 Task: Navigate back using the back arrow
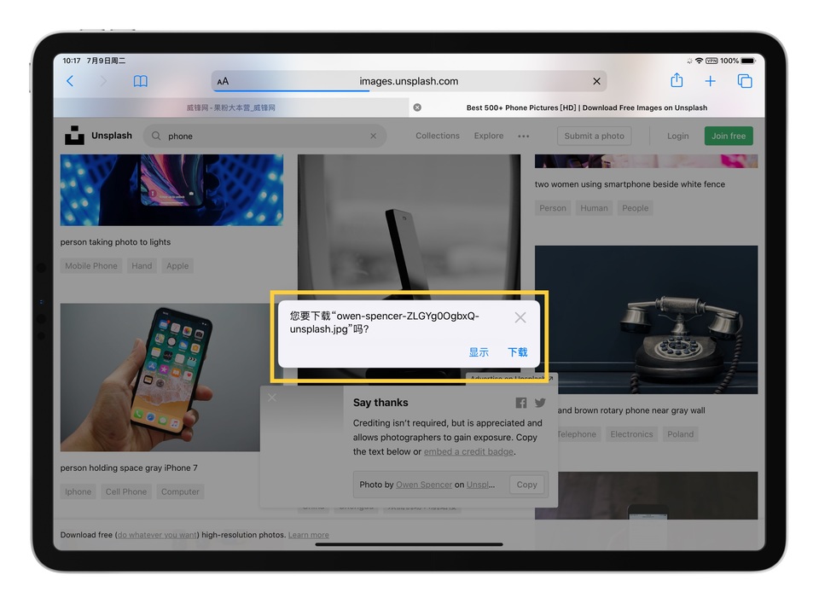[x=71, y=80]
